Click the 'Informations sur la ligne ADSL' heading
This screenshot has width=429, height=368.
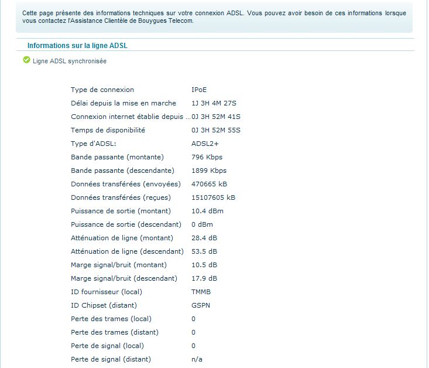[x=77, y=46]
